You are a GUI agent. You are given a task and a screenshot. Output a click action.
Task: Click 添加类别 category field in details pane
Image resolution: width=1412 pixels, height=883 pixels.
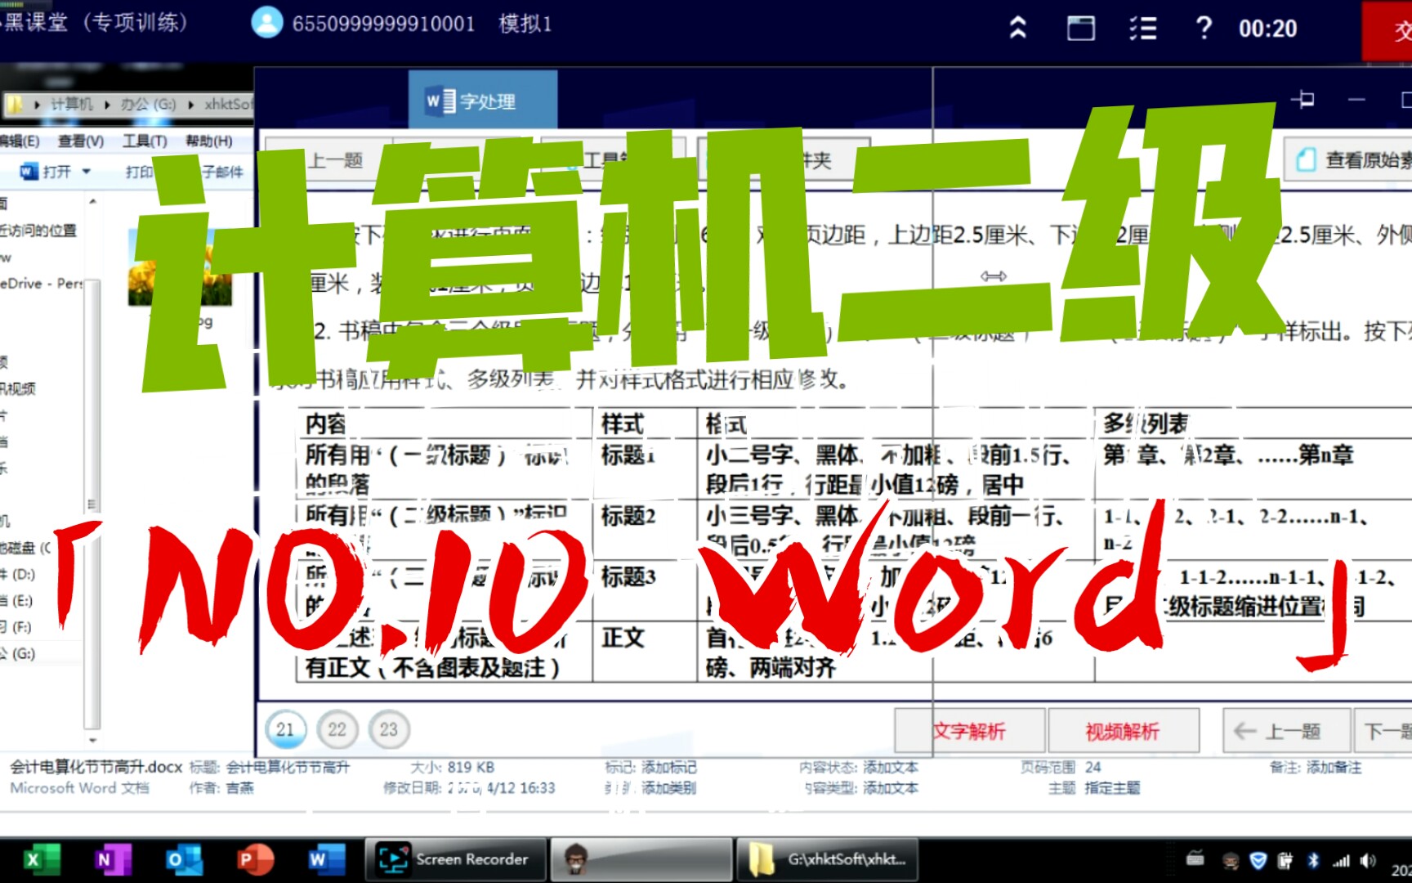669,787
